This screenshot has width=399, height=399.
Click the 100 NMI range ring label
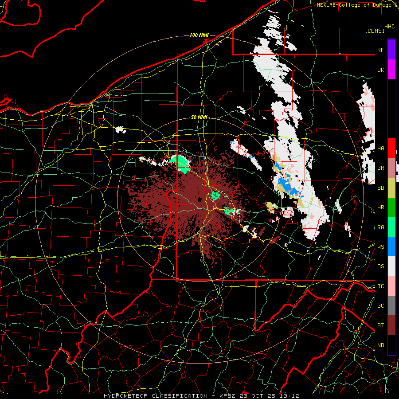click(199, 35)
